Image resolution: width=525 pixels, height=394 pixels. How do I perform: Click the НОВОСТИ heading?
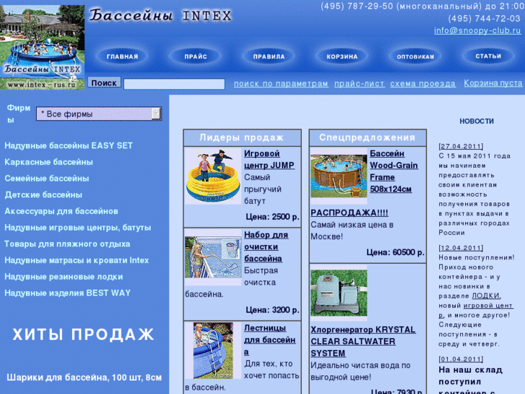(x=477, y=121)
